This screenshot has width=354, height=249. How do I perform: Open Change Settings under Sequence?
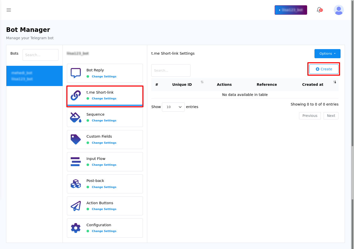[104, 120]
